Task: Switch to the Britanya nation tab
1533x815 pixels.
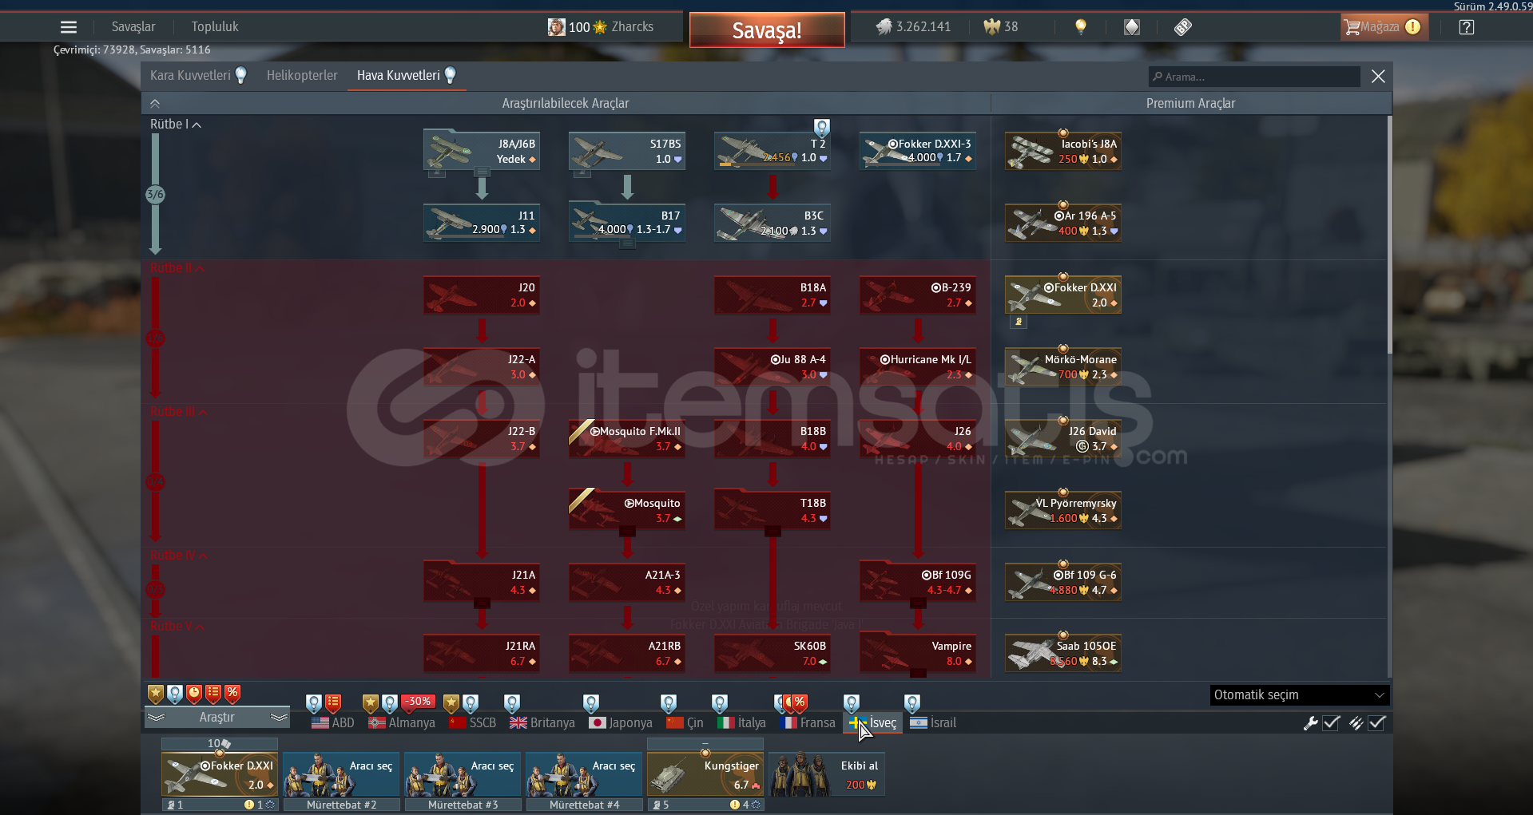Action: click(x=542, y=723)
